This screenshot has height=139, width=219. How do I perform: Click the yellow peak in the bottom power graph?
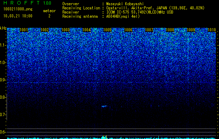[x=106, y=137]
